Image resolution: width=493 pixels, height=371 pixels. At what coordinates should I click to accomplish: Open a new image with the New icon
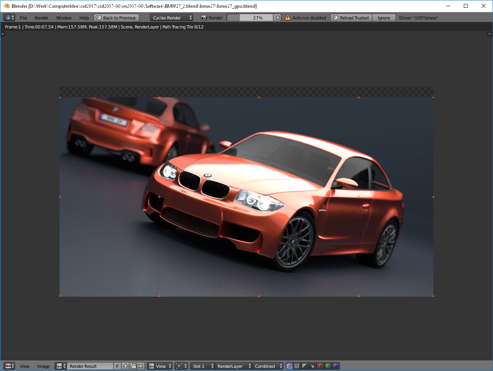[125, 366]
